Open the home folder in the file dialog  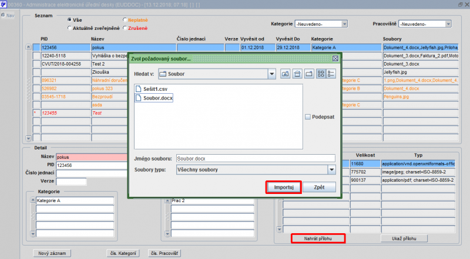point(297,74)
